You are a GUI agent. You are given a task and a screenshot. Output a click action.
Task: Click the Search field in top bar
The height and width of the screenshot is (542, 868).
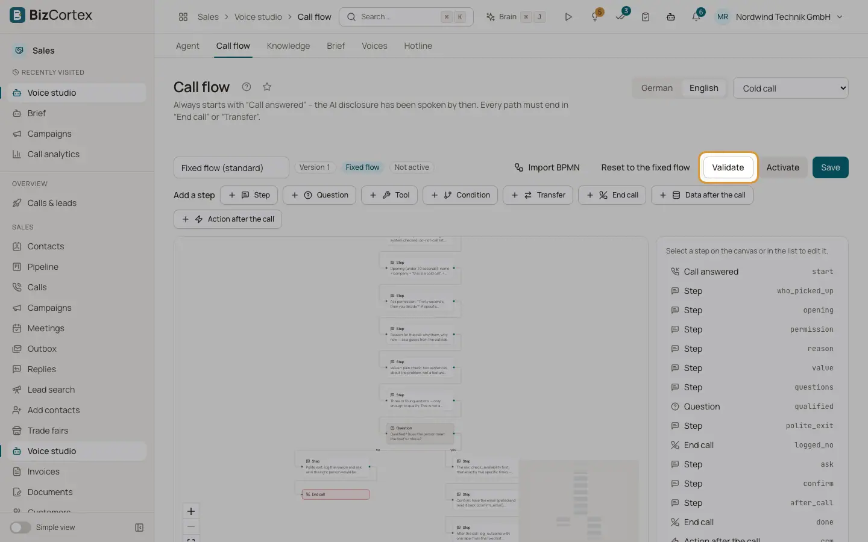pos(406,17)
